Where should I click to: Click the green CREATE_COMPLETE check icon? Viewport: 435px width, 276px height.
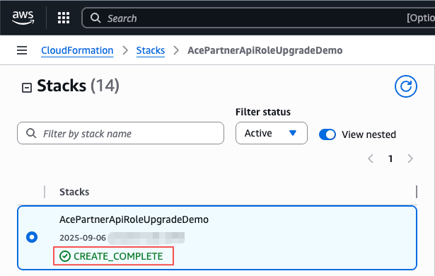click(65, 256)
